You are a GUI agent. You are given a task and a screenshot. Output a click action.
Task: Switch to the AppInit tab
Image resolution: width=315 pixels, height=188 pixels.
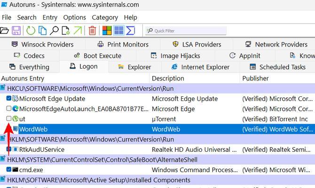[244, 55]
